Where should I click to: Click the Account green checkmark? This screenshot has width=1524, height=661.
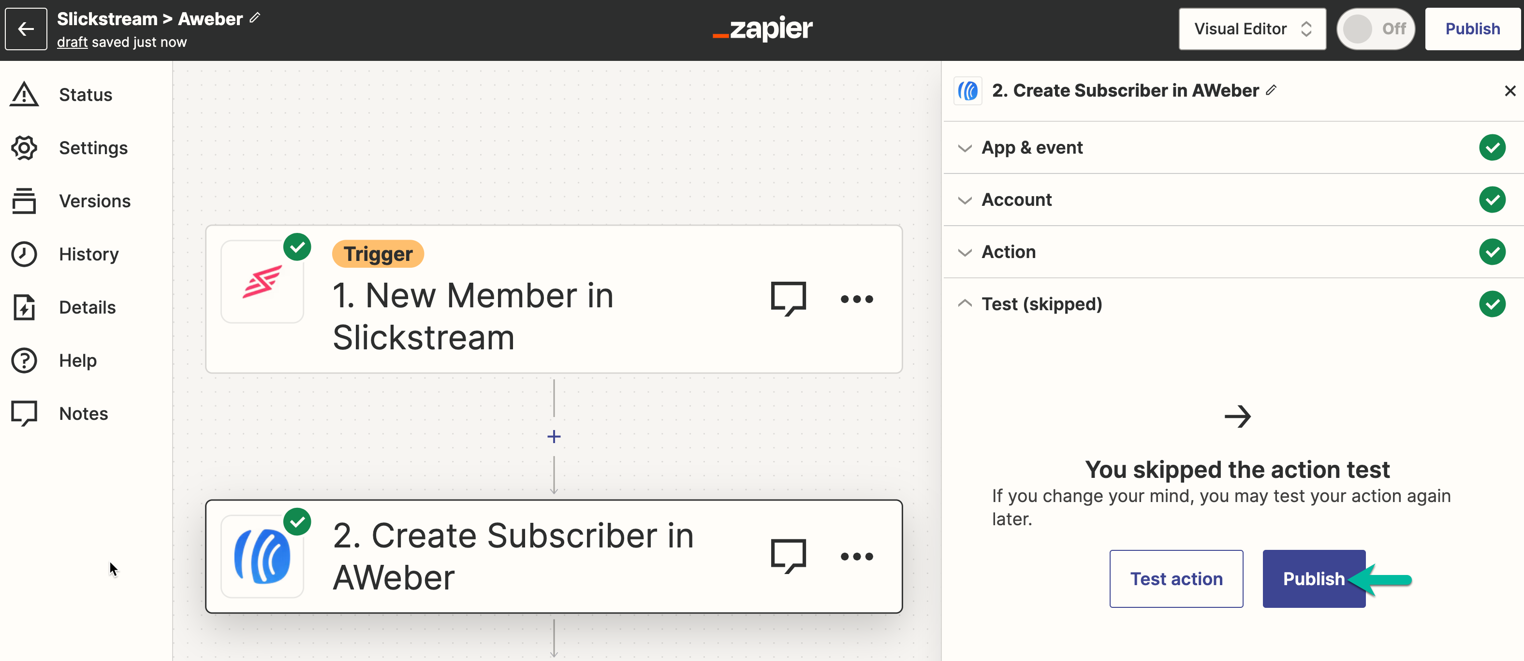click(1492, 200)
